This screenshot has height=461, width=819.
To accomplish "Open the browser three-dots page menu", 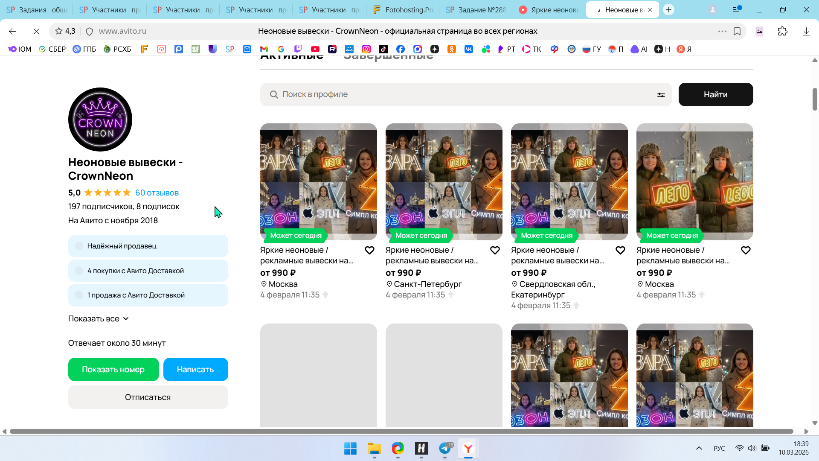I will [x=722, y=31].
